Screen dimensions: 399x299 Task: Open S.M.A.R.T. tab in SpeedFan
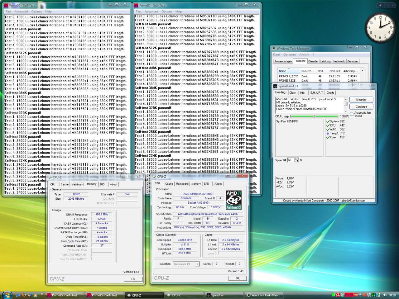click(x=317, y=93)
